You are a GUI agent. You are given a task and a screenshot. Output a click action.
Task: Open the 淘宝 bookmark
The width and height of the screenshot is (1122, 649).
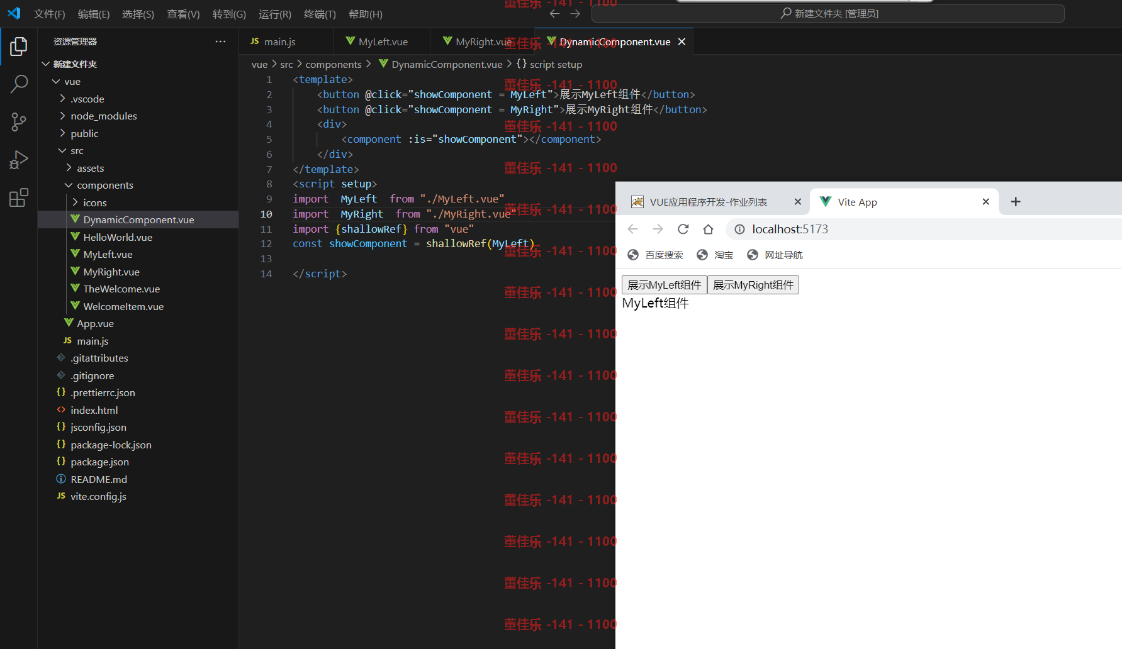click(715, 255)
